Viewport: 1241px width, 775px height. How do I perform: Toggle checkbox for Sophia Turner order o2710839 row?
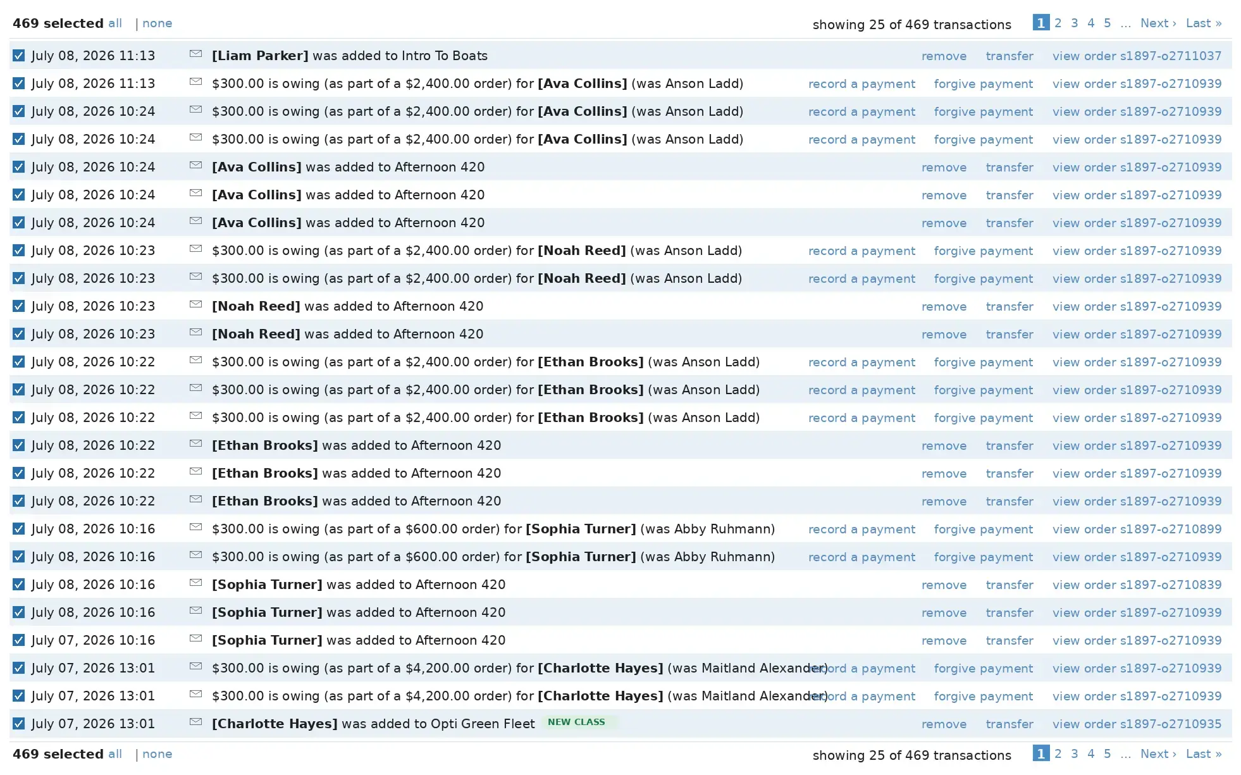tap(19, 585)
